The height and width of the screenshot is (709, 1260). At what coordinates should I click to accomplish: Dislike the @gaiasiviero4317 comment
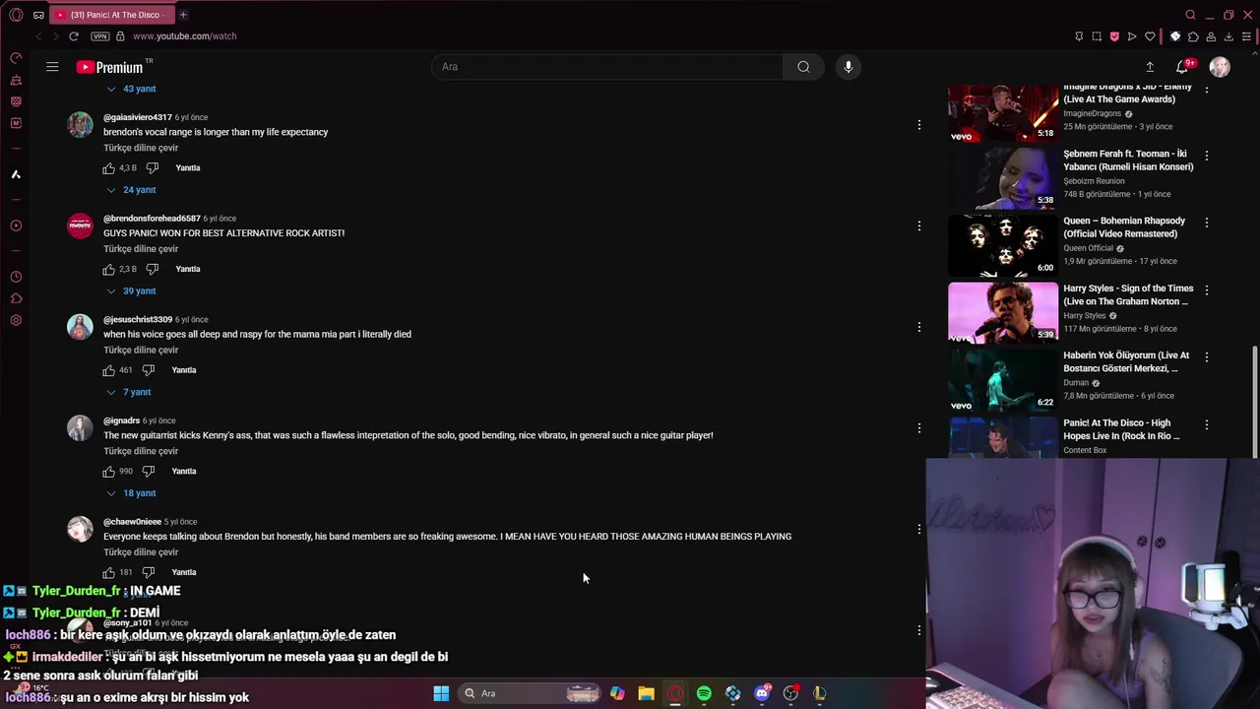[x=152, y=168]
